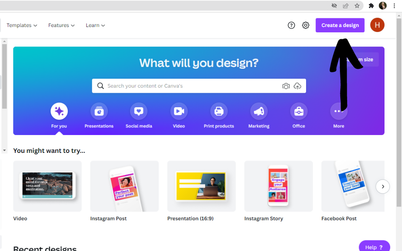402x251 pixels.
Task: Select the Social media category icon
Action: pyautogui.click(x=139, y=111)
